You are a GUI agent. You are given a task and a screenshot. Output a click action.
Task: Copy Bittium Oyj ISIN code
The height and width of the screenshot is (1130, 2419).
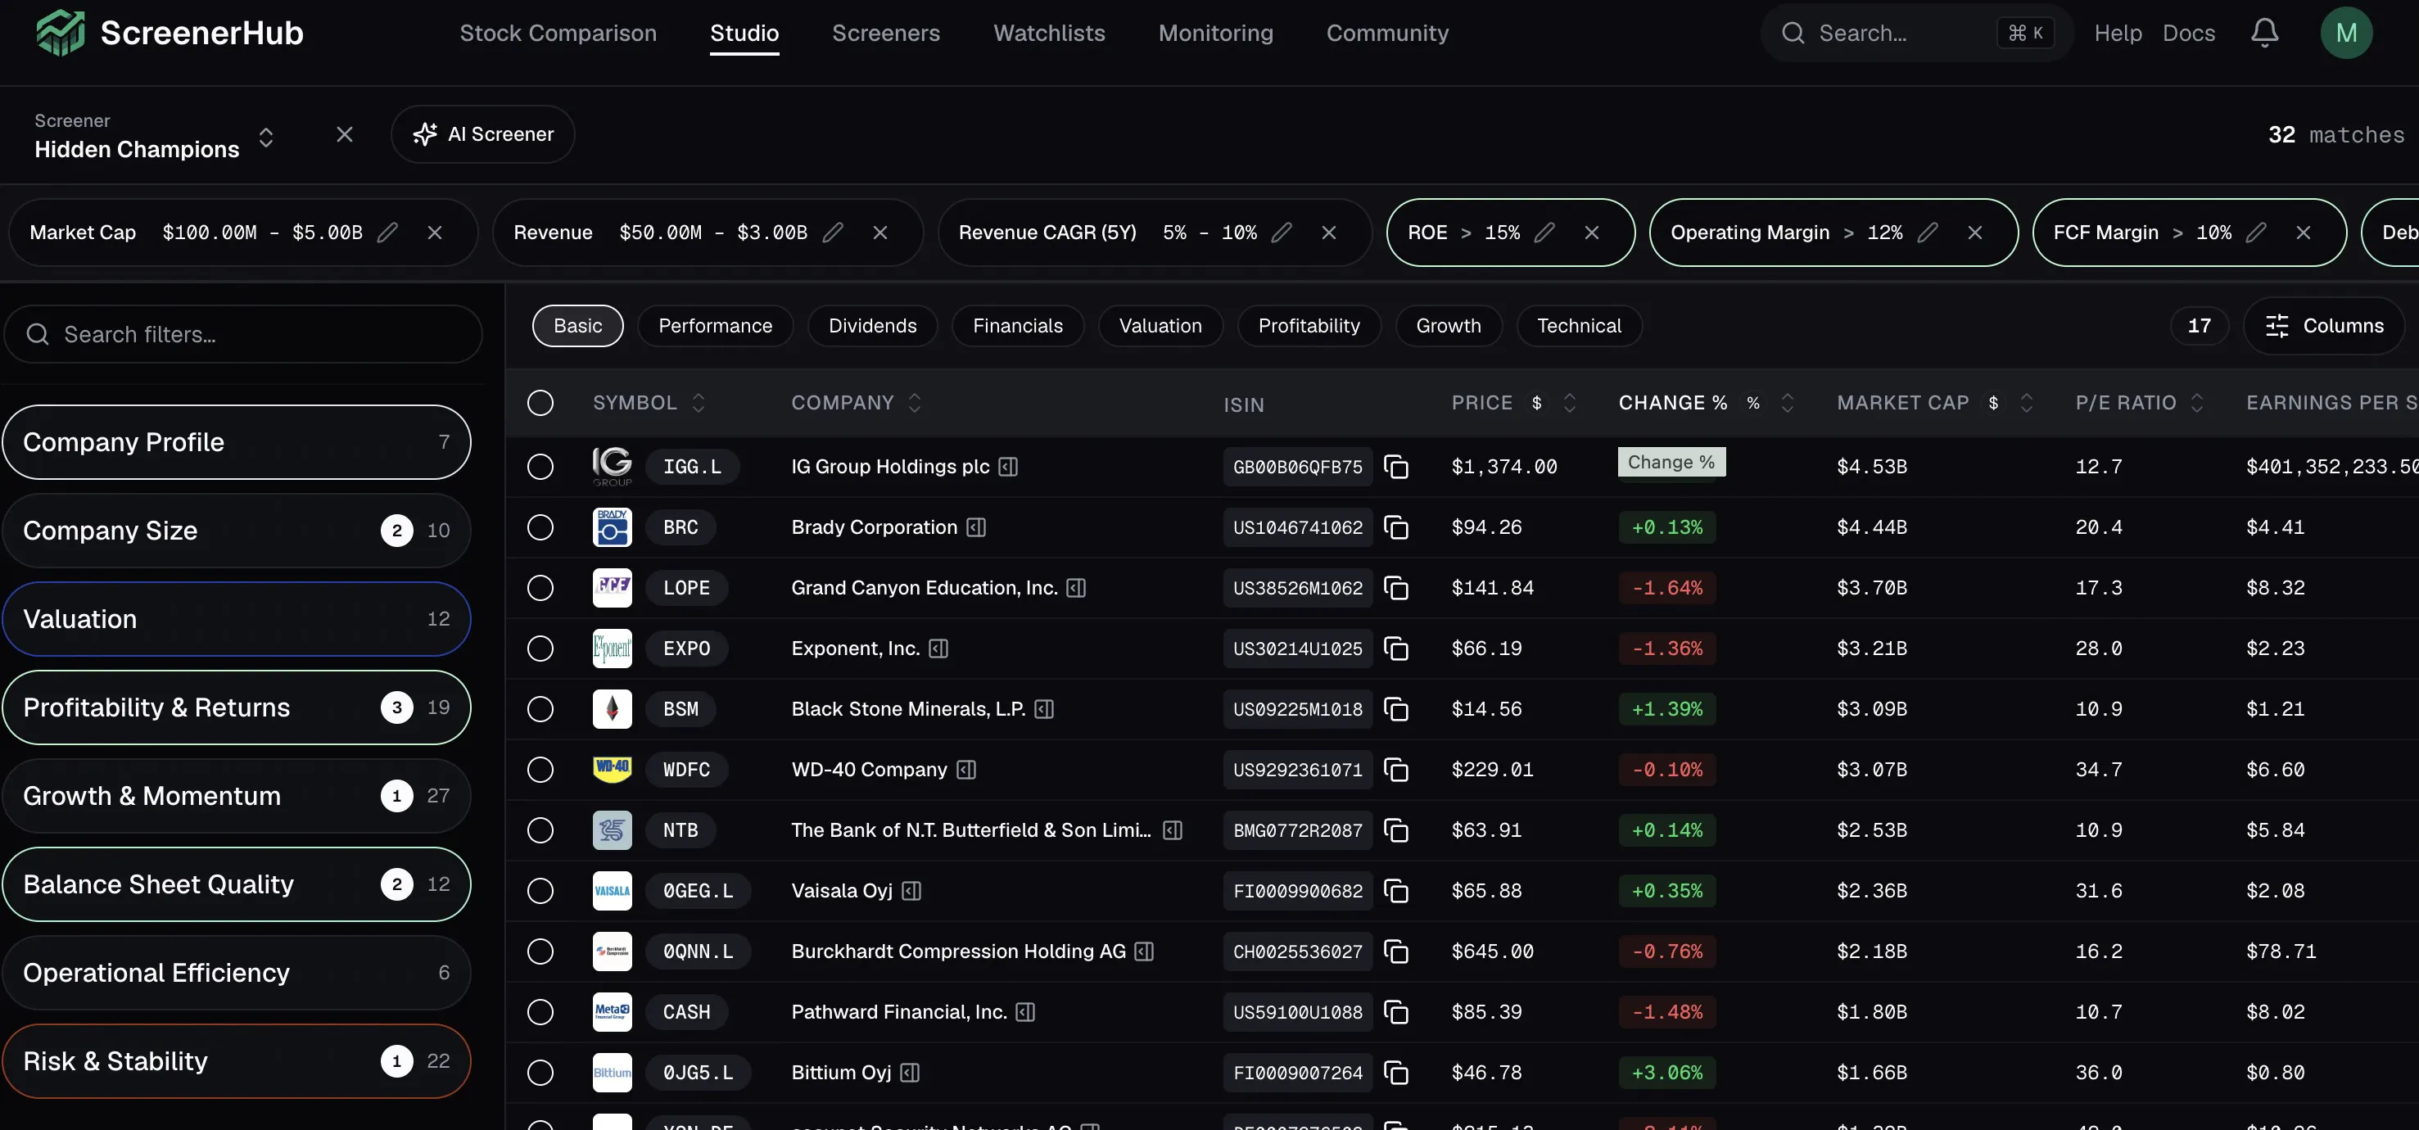pyautogui.click(x=1396, y=1073)
